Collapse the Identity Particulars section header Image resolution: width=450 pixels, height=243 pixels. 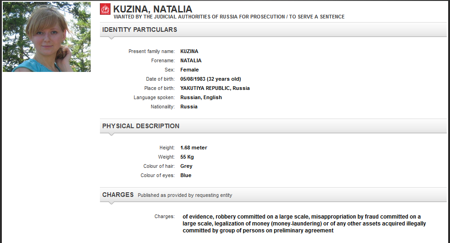pos(140,30)
